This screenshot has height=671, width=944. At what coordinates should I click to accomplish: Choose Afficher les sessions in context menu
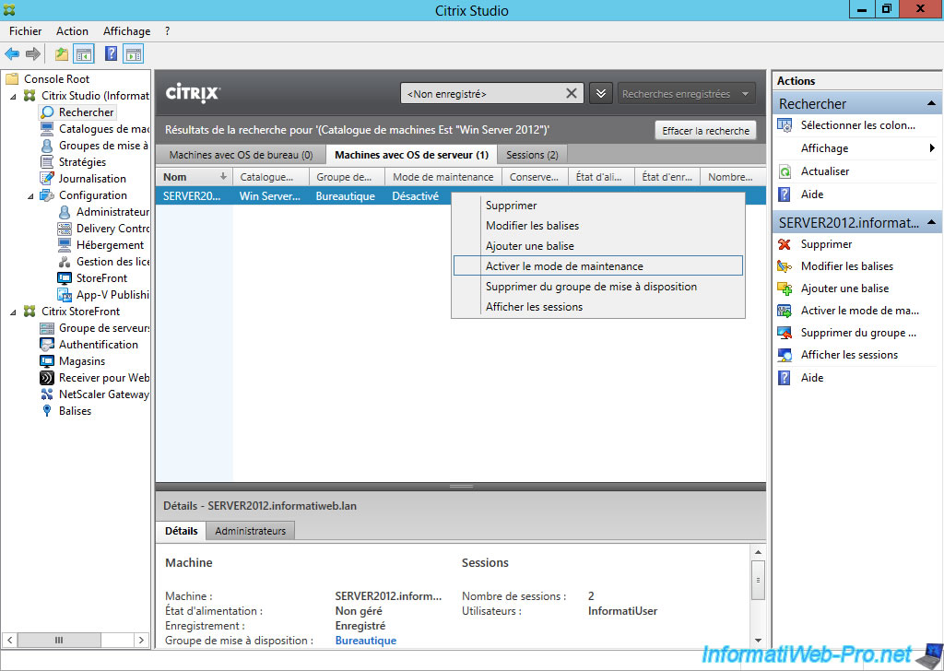coord(597,307)
